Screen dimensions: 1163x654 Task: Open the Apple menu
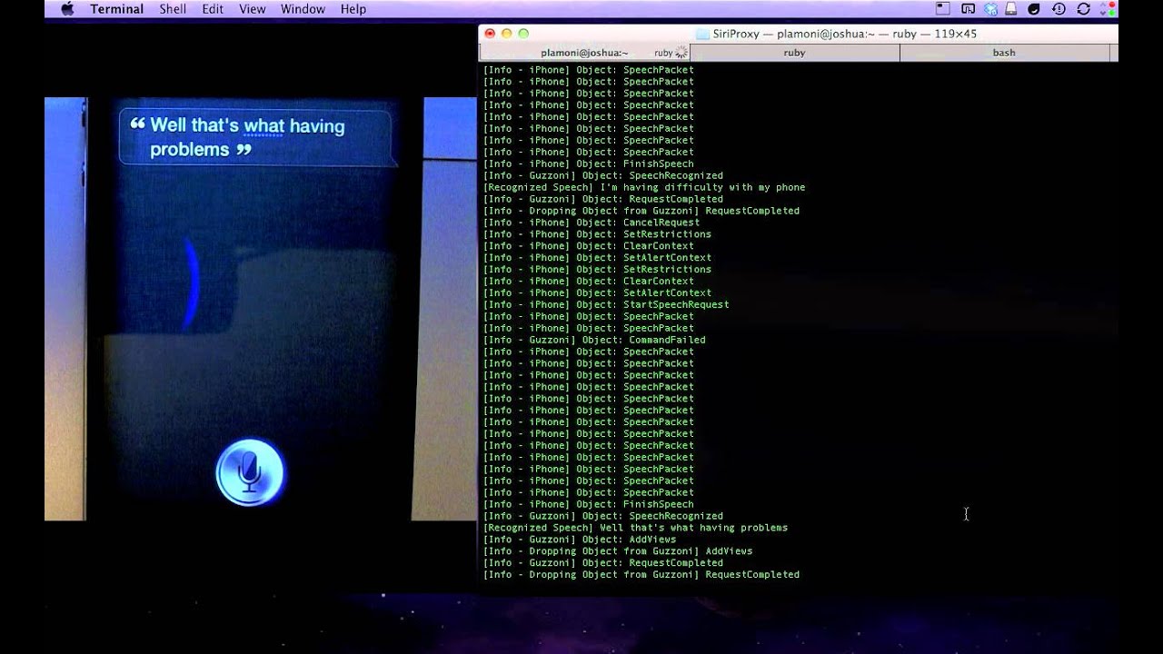[67, 9]
